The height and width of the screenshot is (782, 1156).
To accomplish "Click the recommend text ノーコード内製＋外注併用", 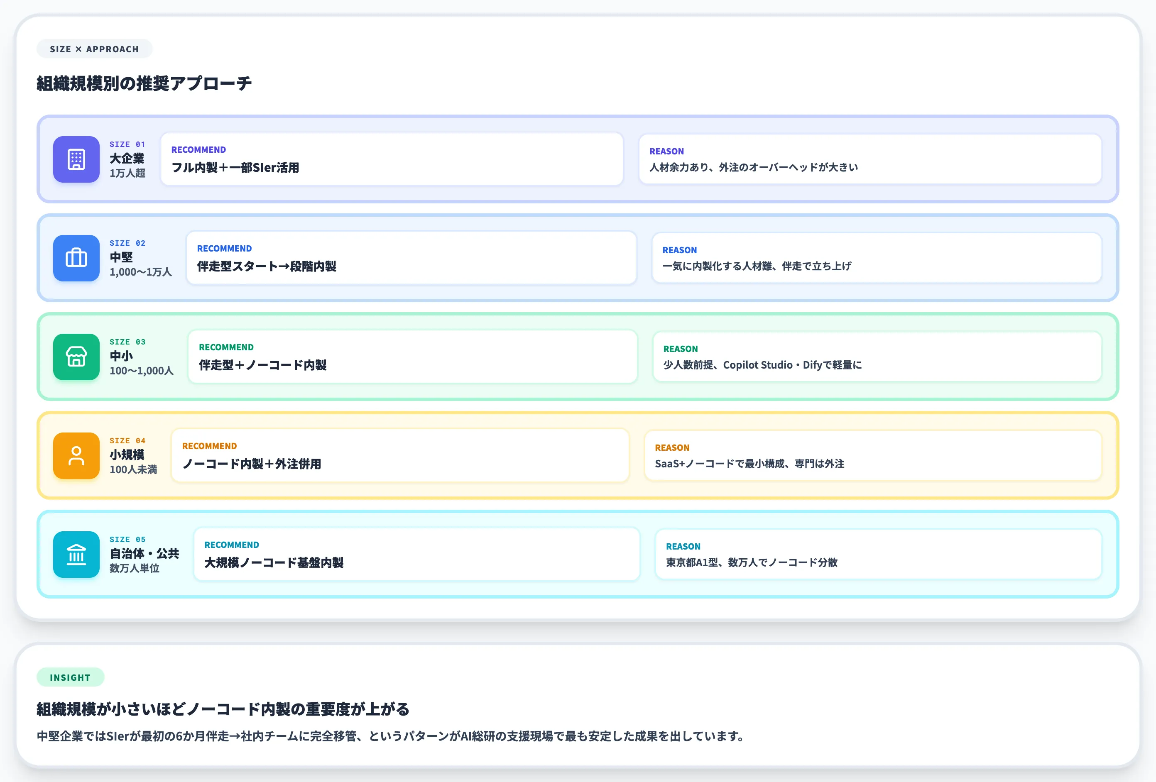I will tap(252, 464).
